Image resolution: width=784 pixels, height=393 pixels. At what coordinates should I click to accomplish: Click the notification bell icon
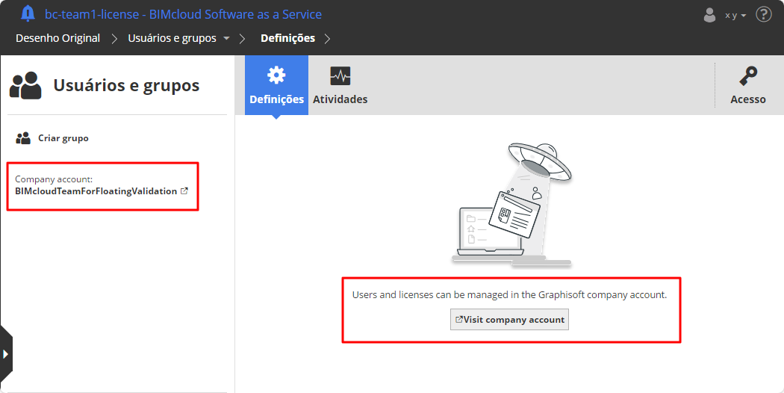click(28, 13)
